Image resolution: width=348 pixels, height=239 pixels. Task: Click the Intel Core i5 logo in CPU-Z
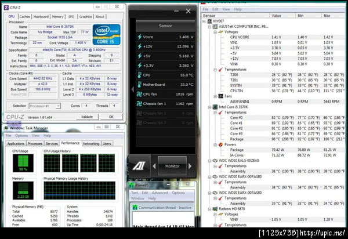[x=106, y=34]
